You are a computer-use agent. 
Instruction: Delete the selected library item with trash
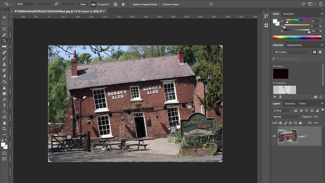click(321, 97)
